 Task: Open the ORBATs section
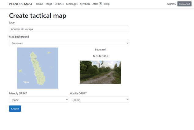pos(59,4)
